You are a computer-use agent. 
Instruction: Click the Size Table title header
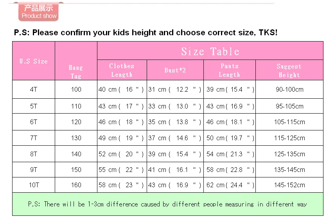point(210,51)
